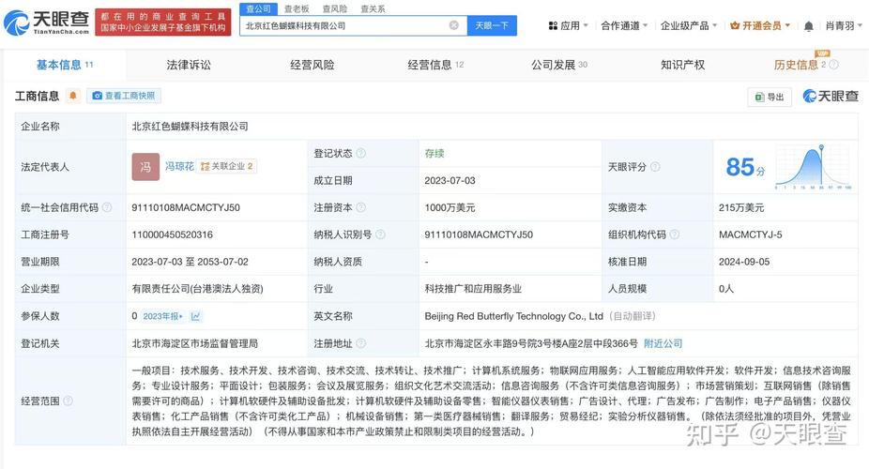Open notifications bell icon in header
The image size is (869, 469).
(809, 26)
